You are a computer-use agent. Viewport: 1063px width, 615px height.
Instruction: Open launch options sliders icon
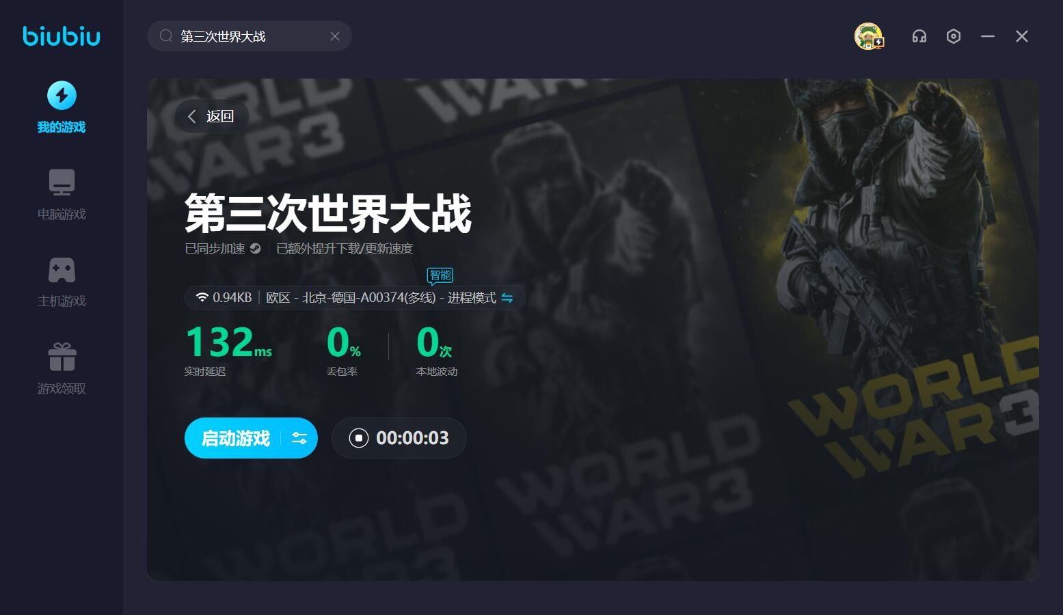[x=299, y=438]
